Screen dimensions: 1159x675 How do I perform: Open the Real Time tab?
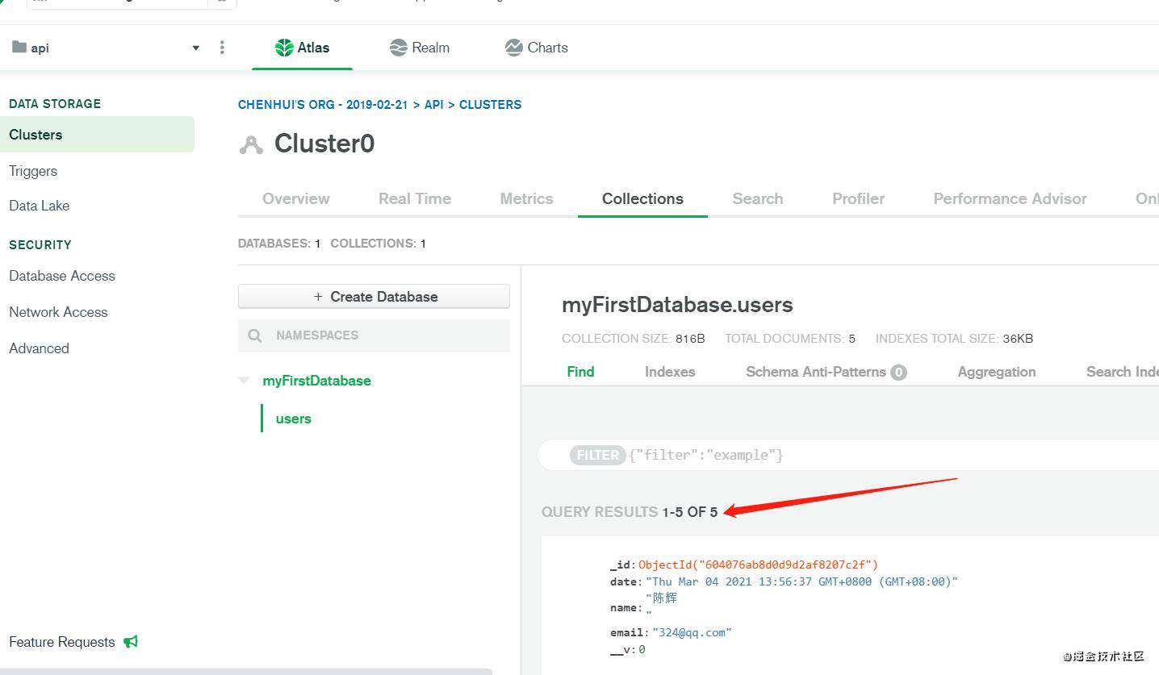(415, 198)
